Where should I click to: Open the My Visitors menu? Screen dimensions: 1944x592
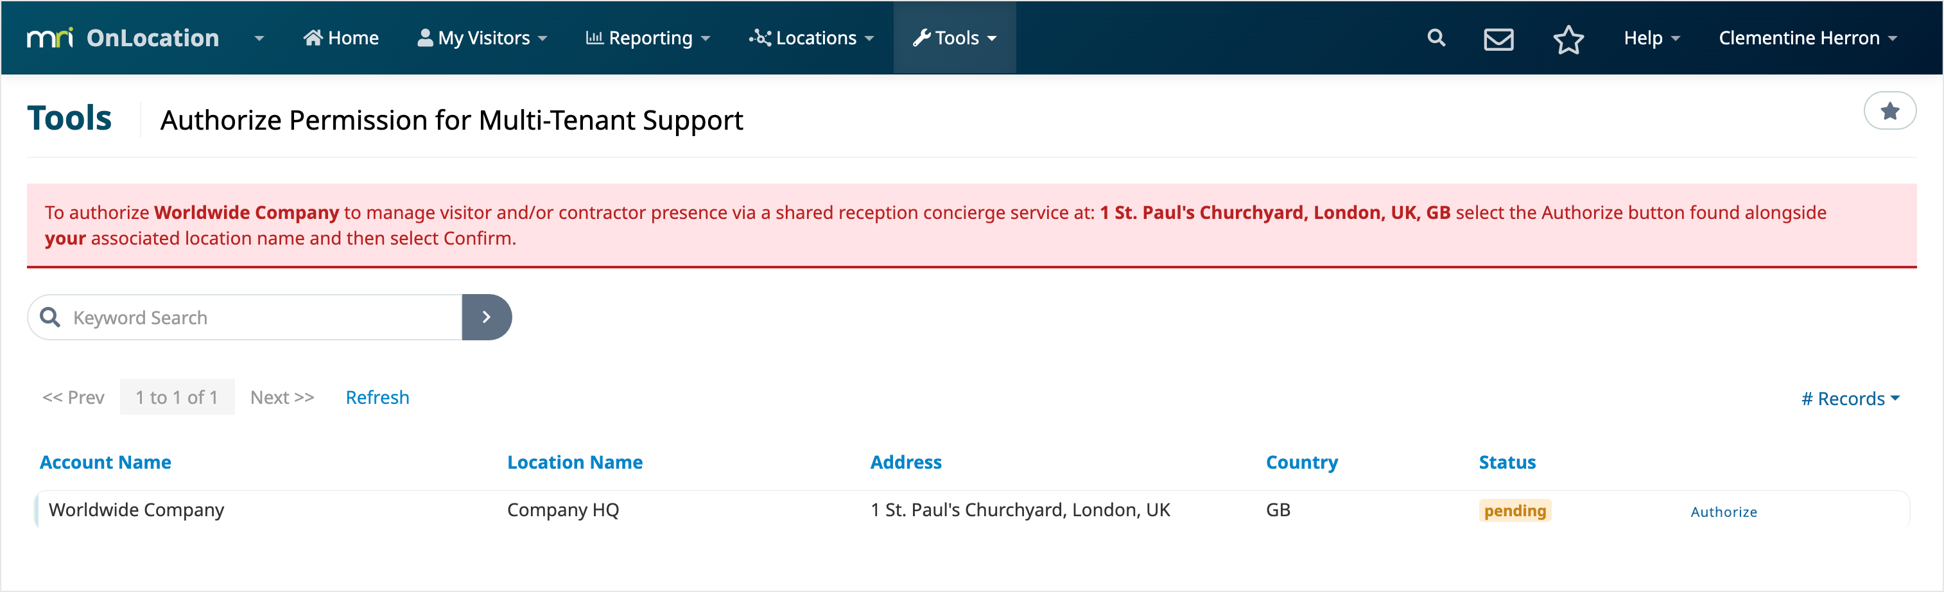pyautogui.click(x=482, y=38)
